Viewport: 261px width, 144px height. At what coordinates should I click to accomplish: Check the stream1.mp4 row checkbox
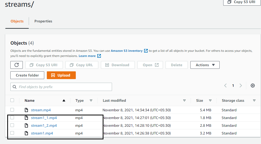[12, 133]
